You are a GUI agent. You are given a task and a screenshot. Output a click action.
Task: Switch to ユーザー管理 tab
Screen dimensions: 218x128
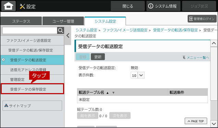click(63, 21)
